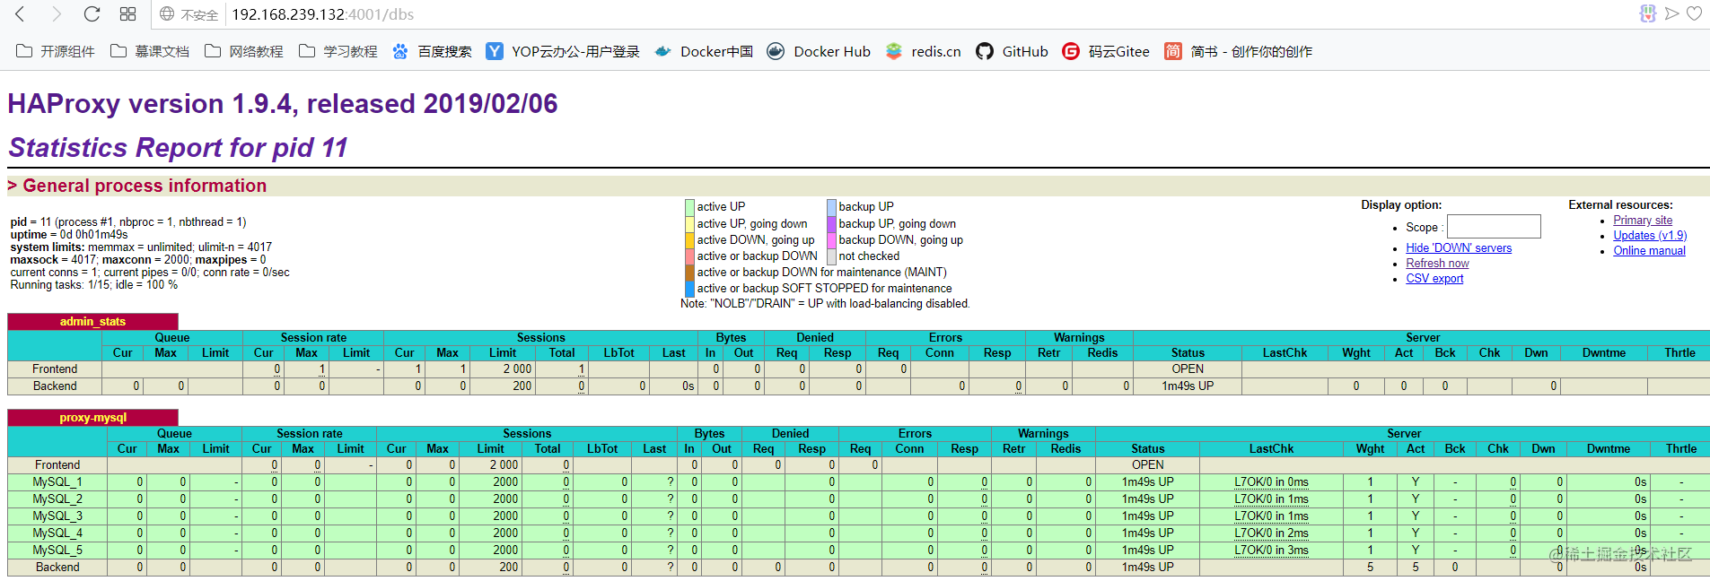This screenshot has width=1710, height=581.
Task: Open the 百度搜索 bookmark
Action: point(432,51)
